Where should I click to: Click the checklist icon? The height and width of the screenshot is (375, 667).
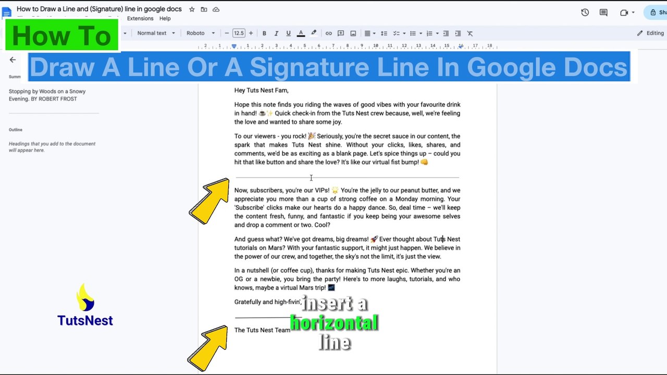pos(396,33)
